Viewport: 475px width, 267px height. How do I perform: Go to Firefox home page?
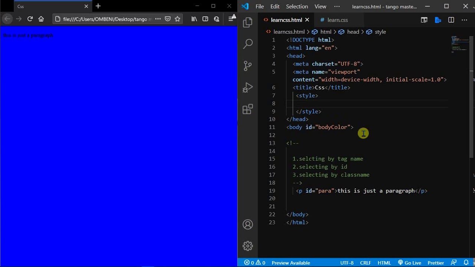click(x=41, y=19)
